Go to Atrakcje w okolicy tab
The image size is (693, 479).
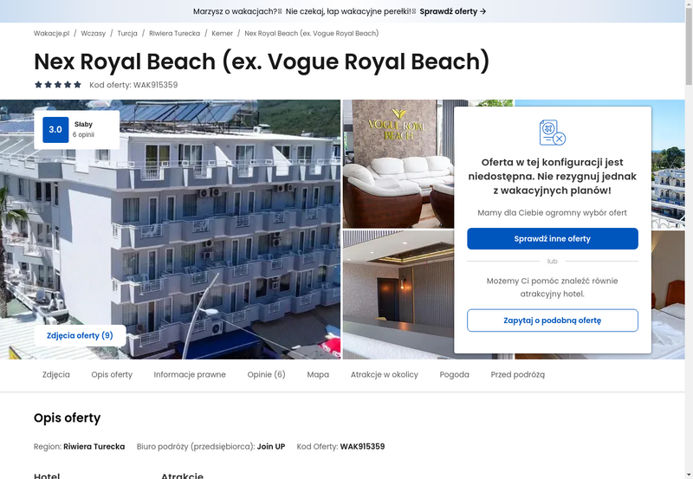385,375
